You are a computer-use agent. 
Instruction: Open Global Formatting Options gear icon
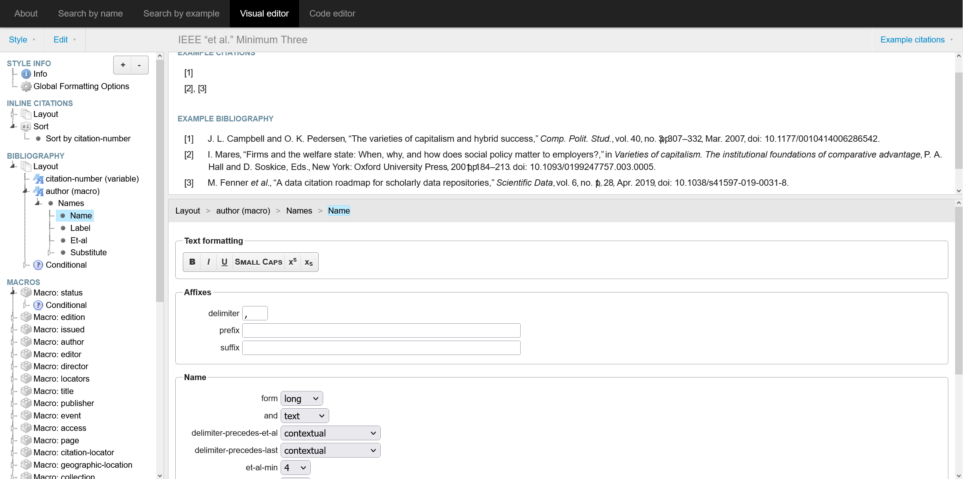click(x=26, y=86)
